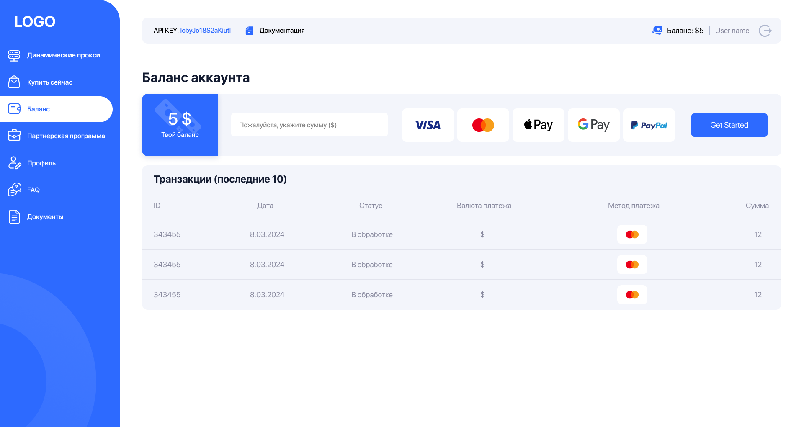Click the Get Started button
Viewport: 804px width, 427px height.
729,125
